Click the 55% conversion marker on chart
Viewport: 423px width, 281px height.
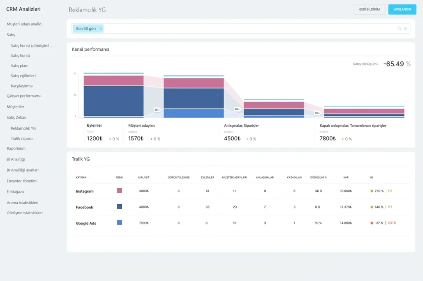click(x=317, y=113)
